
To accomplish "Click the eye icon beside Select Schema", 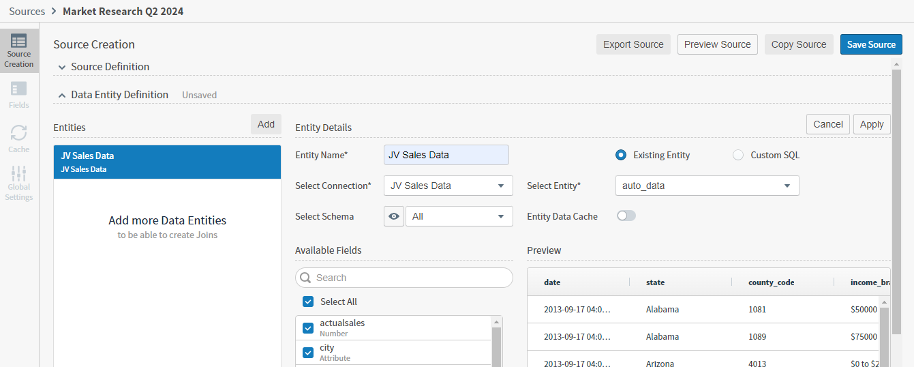I will pyautogui.click(x=394, y=216).
